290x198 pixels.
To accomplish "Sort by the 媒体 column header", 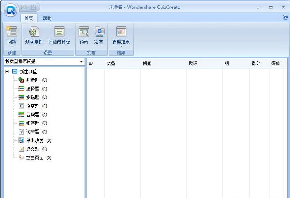I will tap(275, 63).
